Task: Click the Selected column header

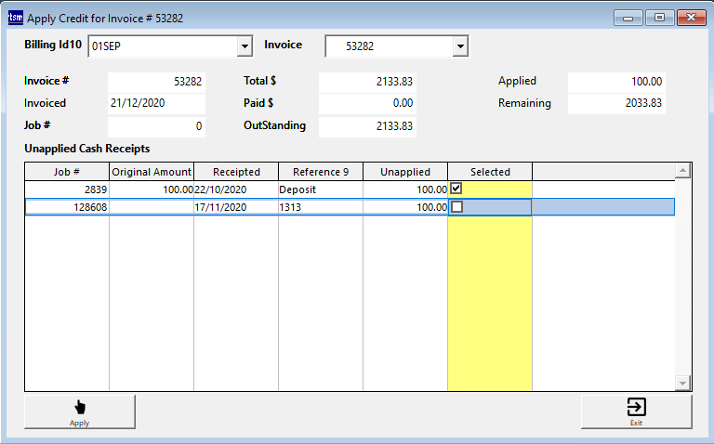Action: pos(490,172)
